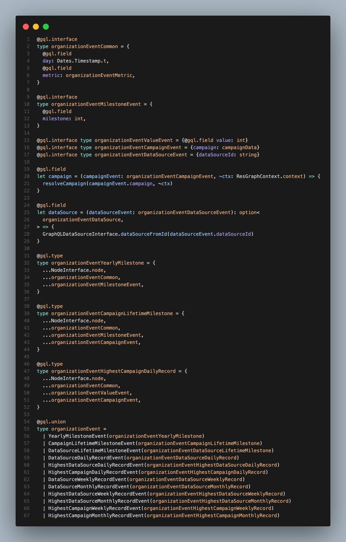Click 'HighestCampaignWeeklyRecordEvent' variant on line 66
Image resolution: width=346 pixels, height=542 pixels.
point(94,509)
